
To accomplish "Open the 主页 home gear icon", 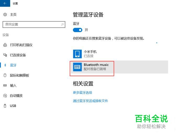I will point(5,15).
